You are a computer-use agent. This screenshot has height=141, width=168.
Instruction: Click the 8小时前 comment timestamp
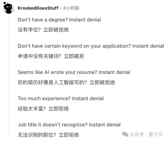pos(71,8)
